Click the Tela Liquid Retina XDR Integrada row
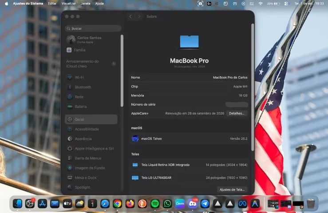328x213 pixels. (190, 165)
